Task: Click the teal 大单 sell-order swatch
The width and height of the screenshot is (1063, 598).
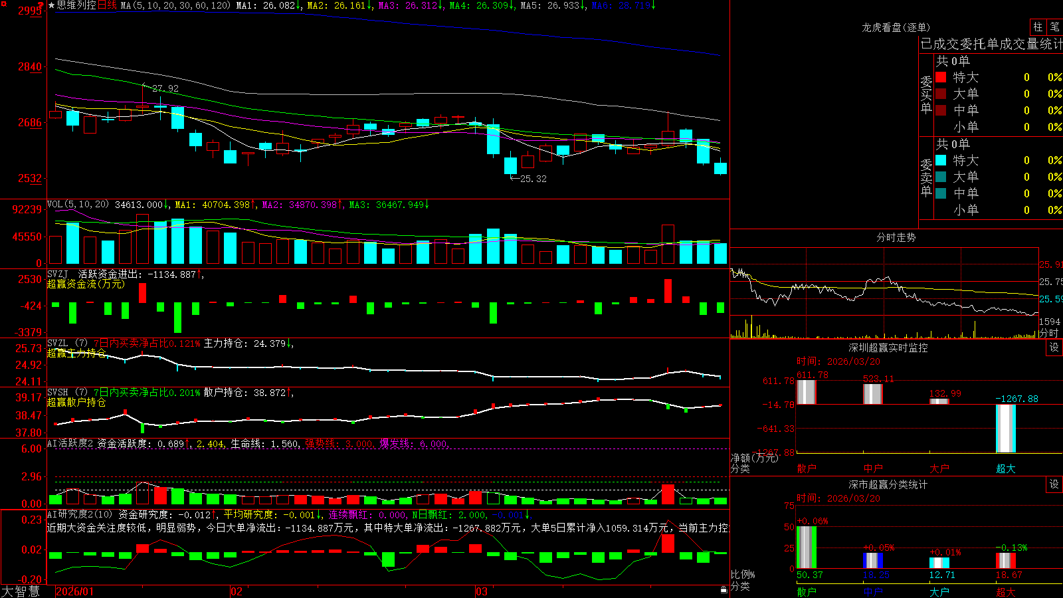Action: pyautogui.click(x=941, y=177)
